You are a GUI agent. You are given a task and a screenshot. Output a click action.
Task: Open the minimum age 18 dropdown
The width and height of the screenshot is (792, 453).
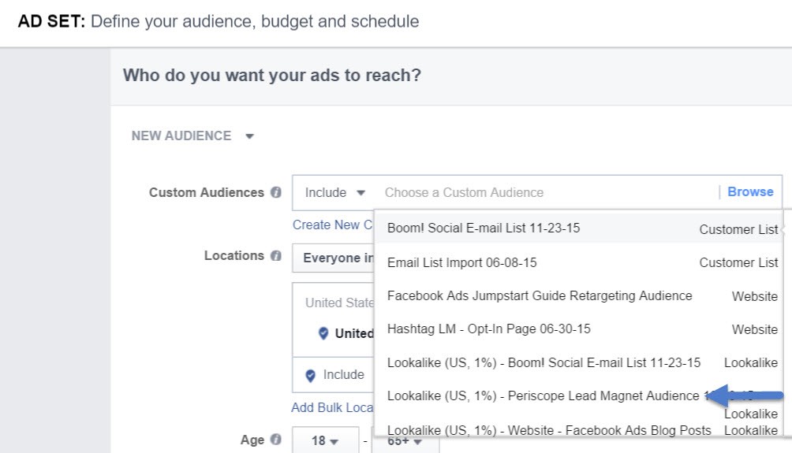coord(325,440)
